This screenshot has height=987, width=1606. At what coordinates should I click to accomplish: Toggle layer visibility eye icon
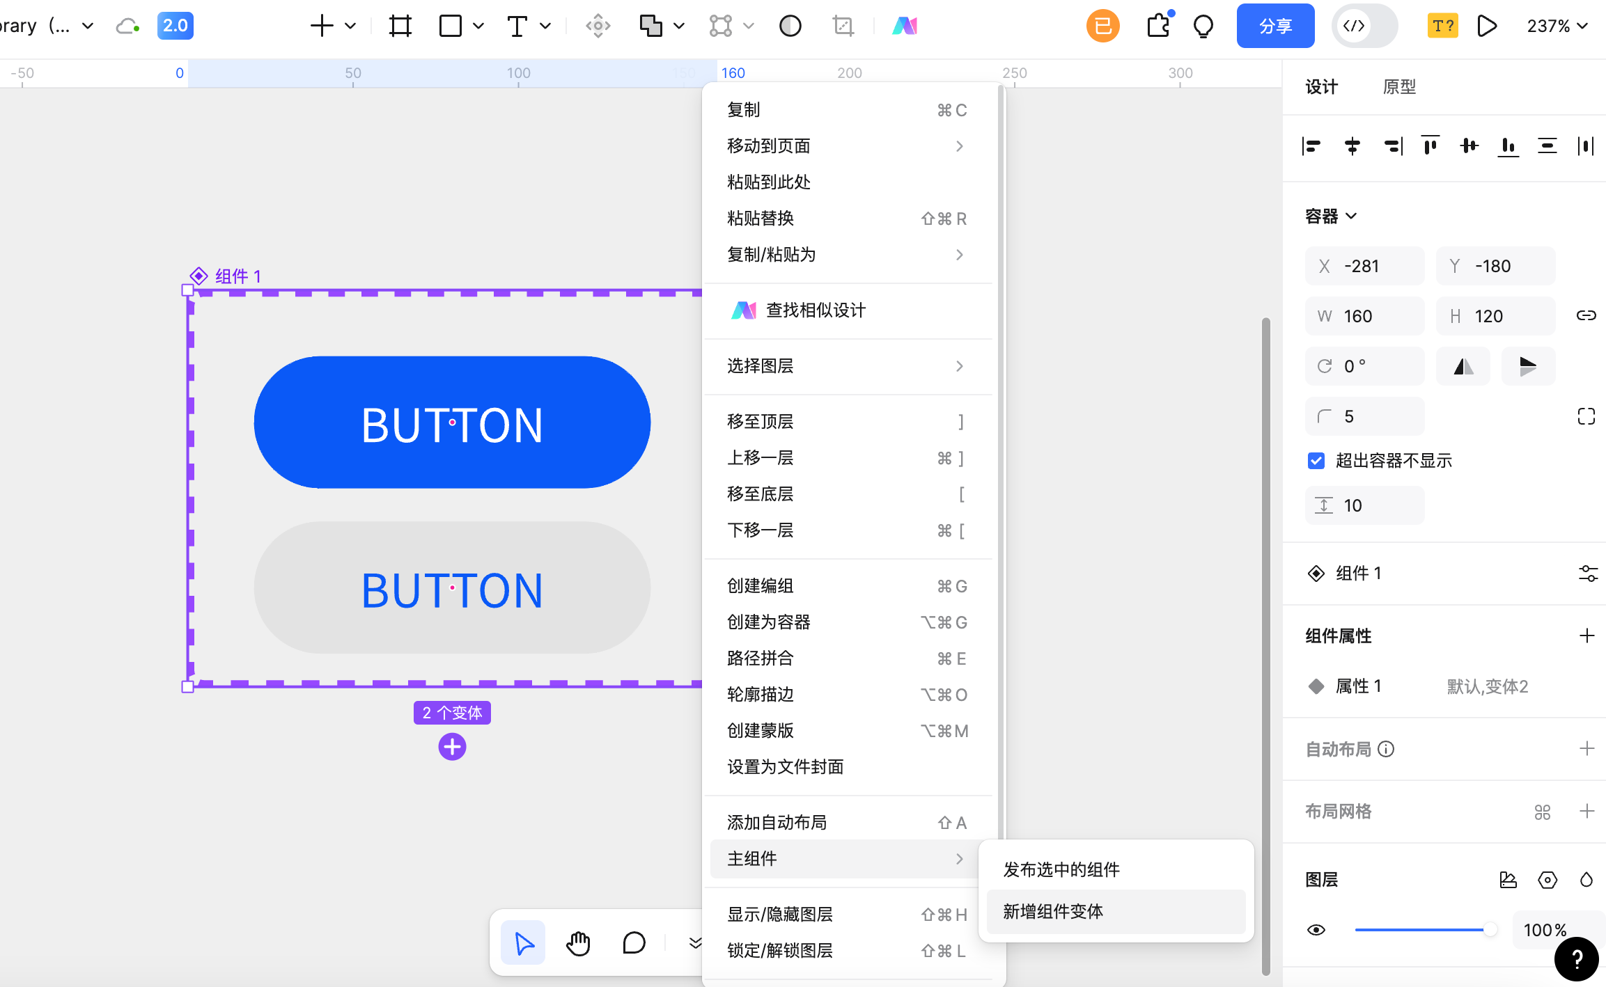1316,930
